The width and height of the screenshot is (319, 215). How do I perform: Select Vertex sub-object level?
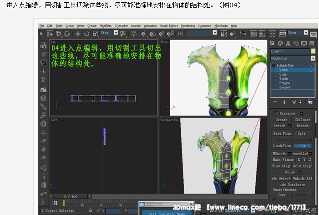pyautogui.click(x=284, y=70)
